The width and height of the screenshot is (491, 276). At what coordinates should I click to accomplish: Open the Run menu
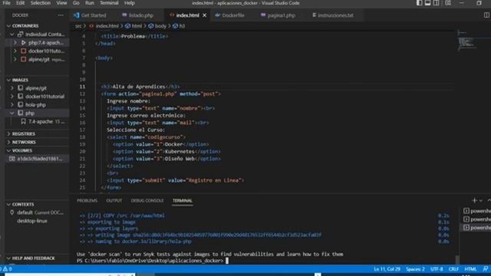pos(90,3)
